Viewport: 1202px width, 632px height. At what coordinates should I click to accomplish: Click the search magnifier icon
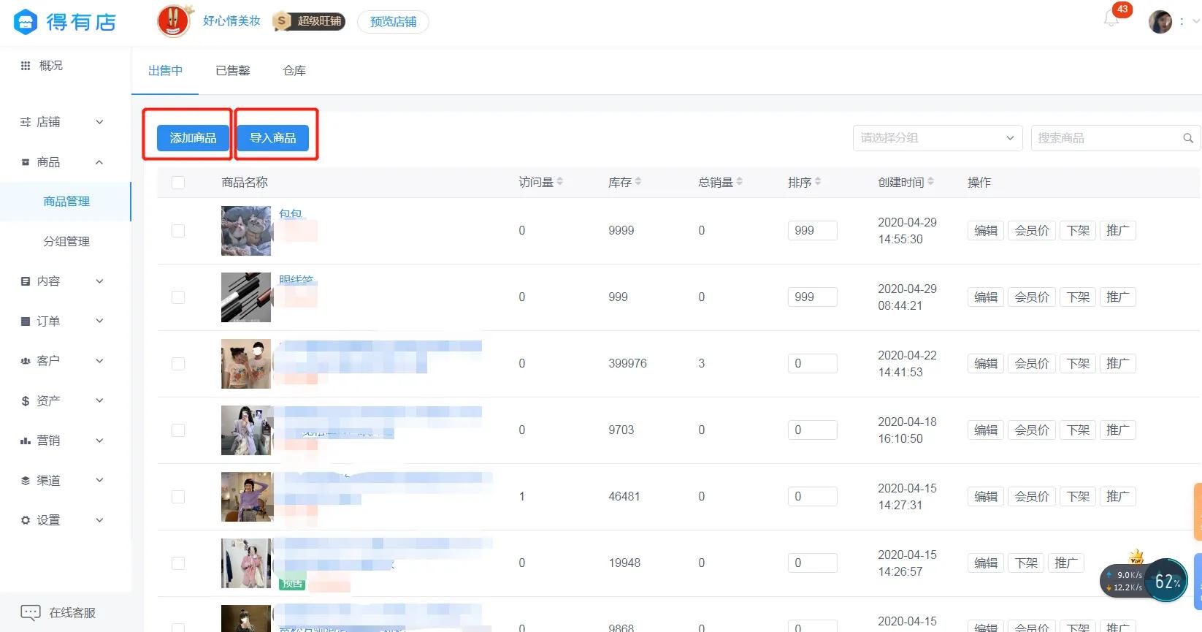pos(1187,138)
